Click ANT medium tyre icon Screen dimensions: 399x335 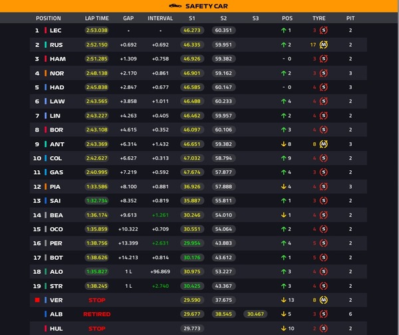tap(323, 144)
